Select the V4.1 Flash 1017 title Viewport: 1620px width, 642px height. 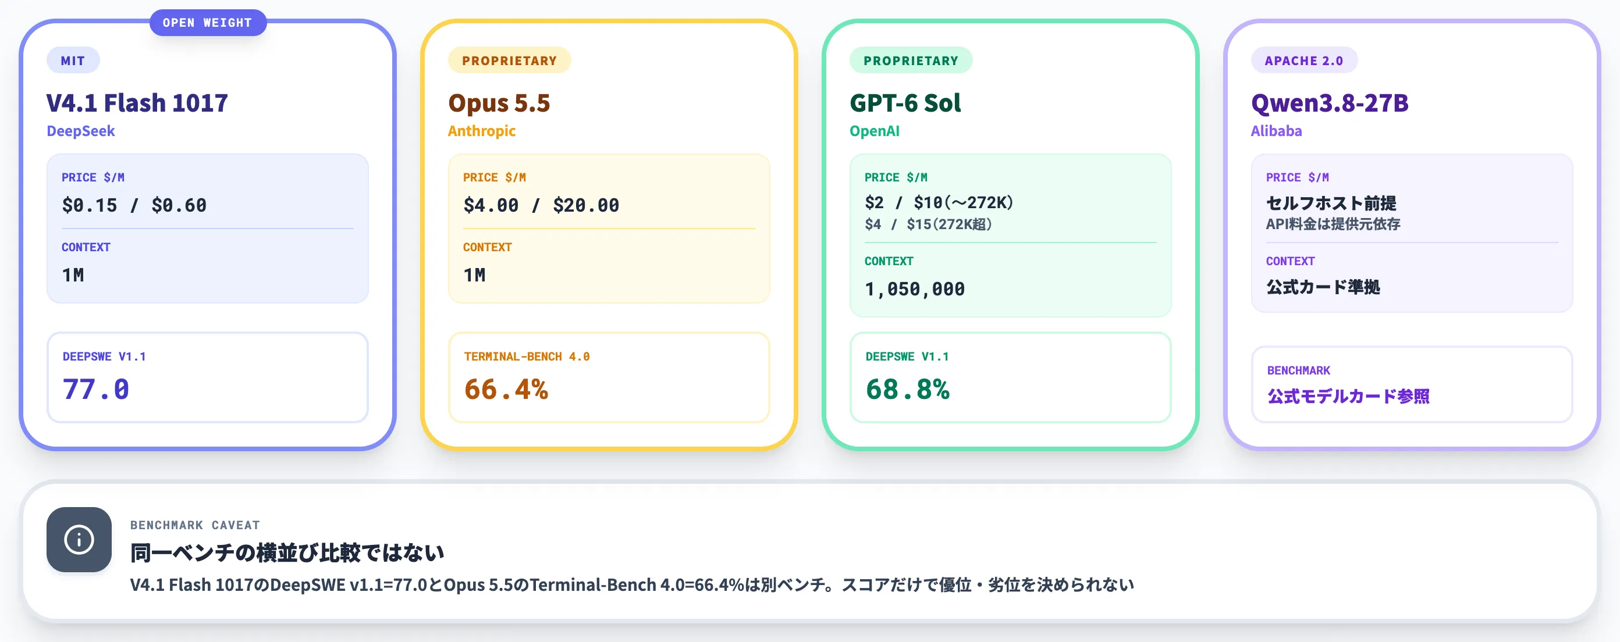[137, 102]
